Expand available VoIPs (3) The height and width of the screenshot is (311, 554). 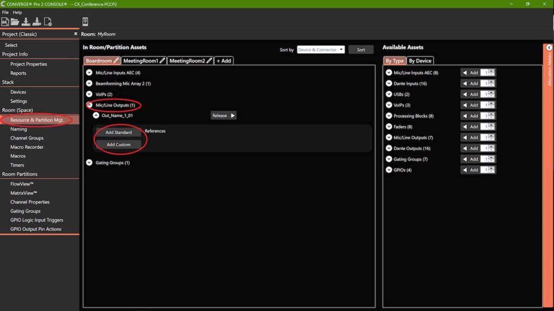click(388, 105)
